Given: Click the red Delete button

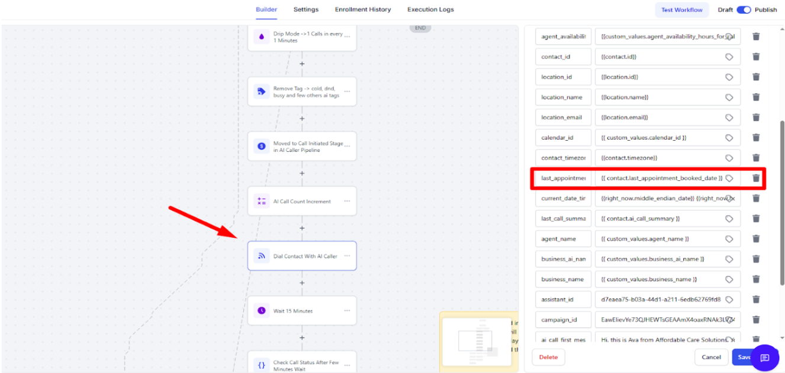Looking at the screenshot, I should 548,357.
